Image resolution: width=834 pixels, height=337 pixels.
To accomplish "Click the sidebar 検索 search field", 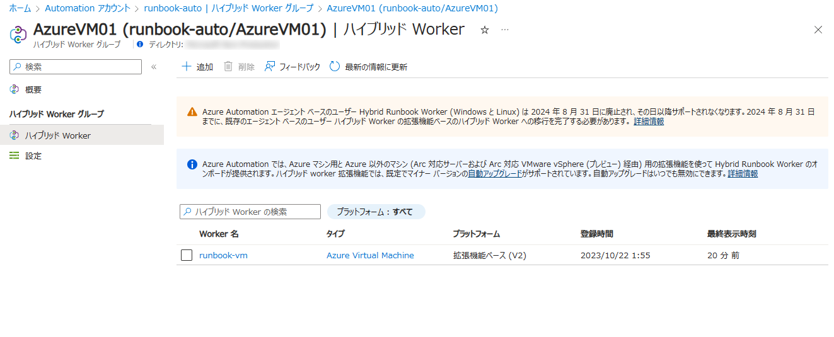I will coord(76,67).
